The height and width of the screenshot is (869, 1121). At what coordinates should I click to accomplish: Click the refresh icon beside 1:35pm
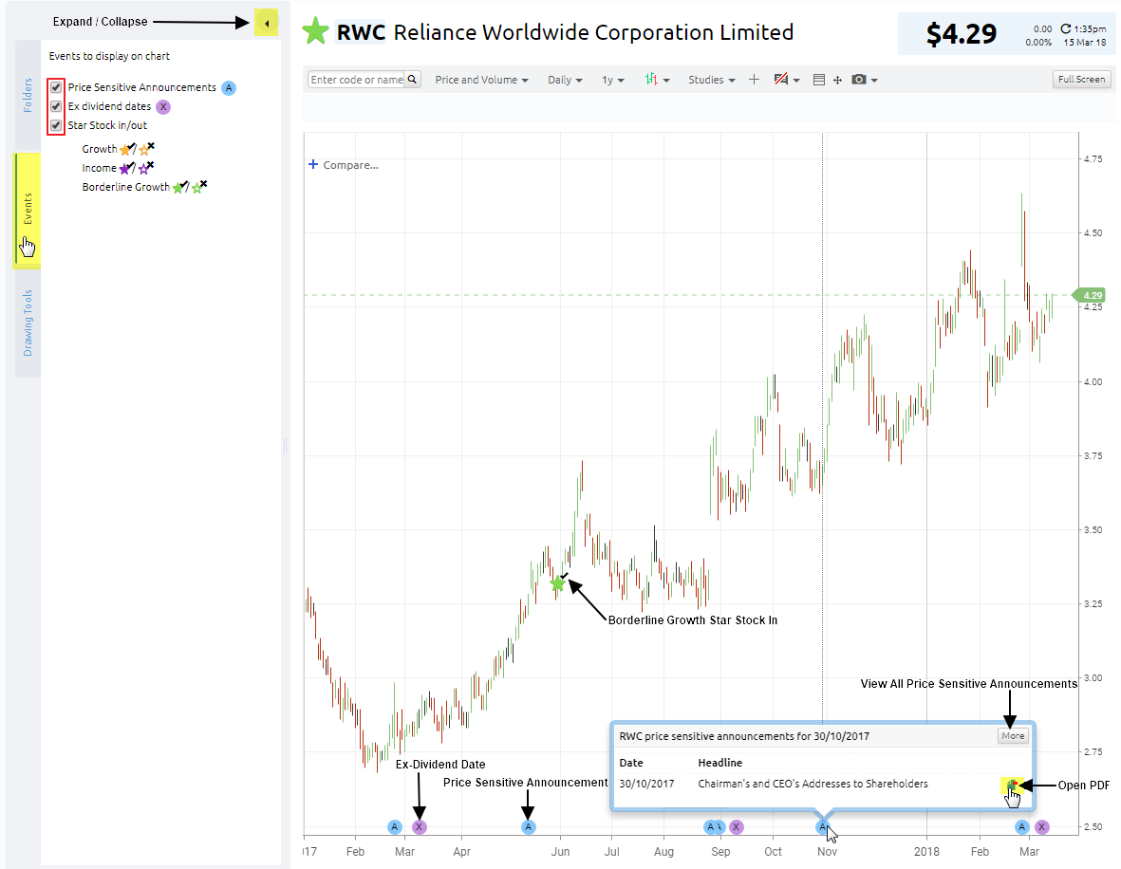(1065, 28)
